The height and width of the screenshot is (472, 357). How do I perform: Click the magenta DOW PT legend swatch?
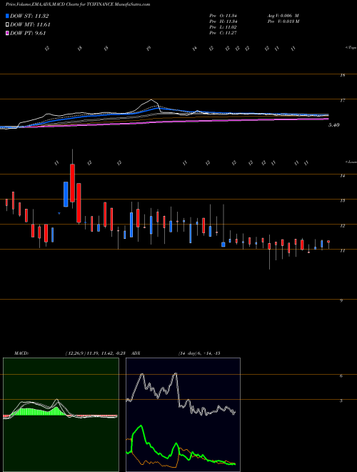(x=8, y=33)
